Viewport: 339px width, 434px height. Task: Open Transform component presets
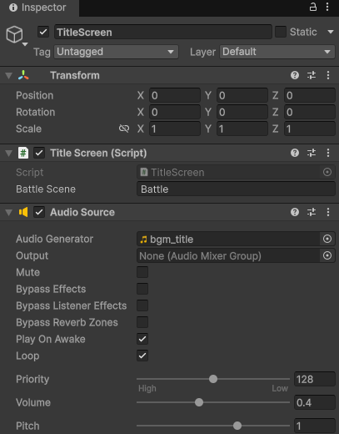point(312,75)
